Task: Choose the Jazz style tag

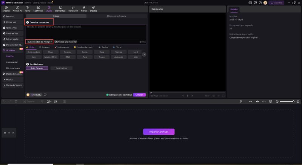Action: (34, 57)
